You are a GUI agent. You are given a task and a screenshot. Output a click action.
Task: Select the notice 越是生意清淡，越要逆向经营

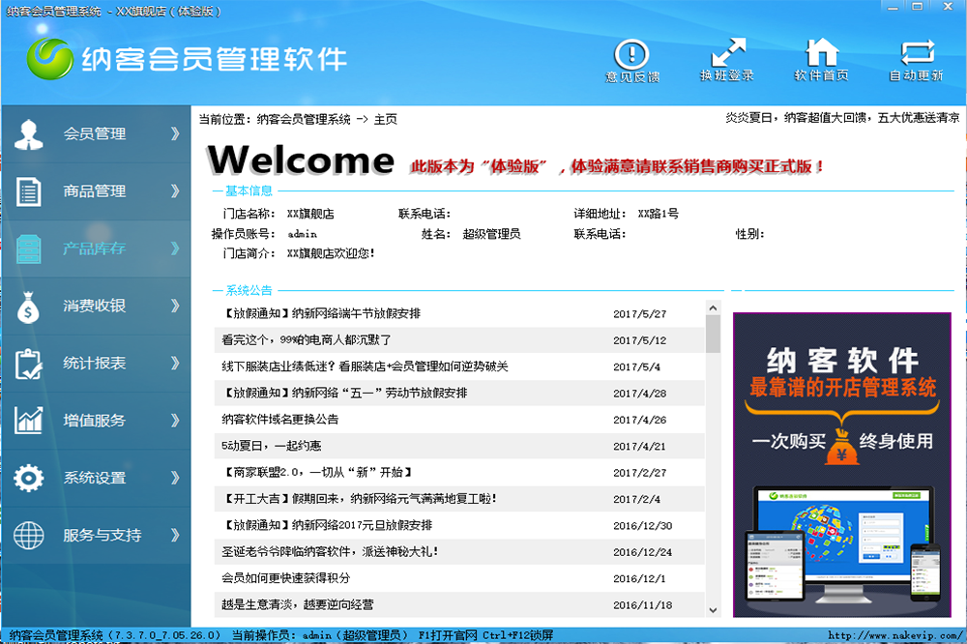[297, 604]
